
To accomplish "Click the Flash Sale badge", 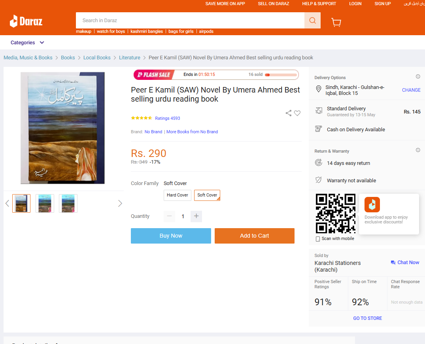I will click(x=154, y=75).
